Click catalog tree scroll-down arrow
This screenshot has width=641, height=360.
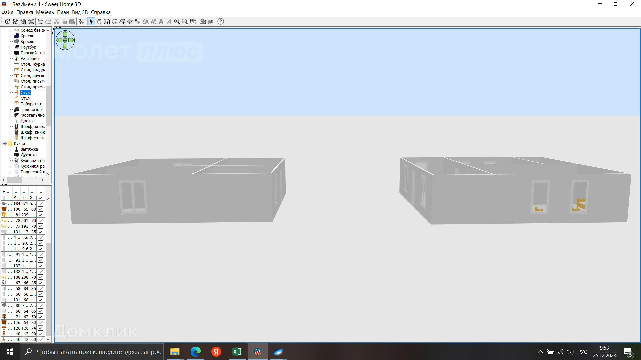(48, 174)
